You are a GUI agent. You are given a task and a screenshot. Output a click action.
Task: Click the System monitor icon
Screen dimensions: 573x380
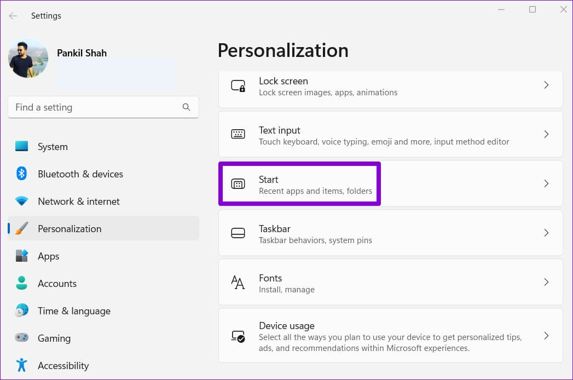(x=21, y=146)
